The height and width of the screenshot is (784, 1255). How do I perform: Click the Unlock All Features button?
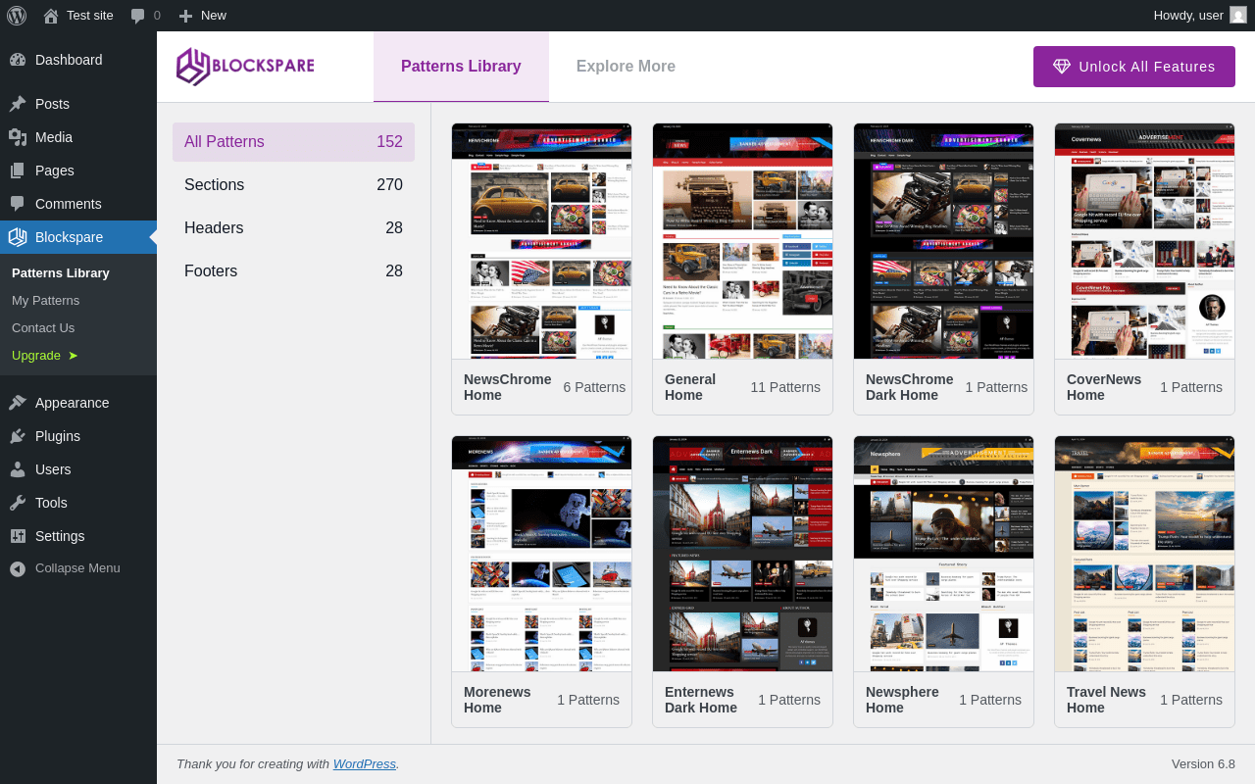point(1133,67)
